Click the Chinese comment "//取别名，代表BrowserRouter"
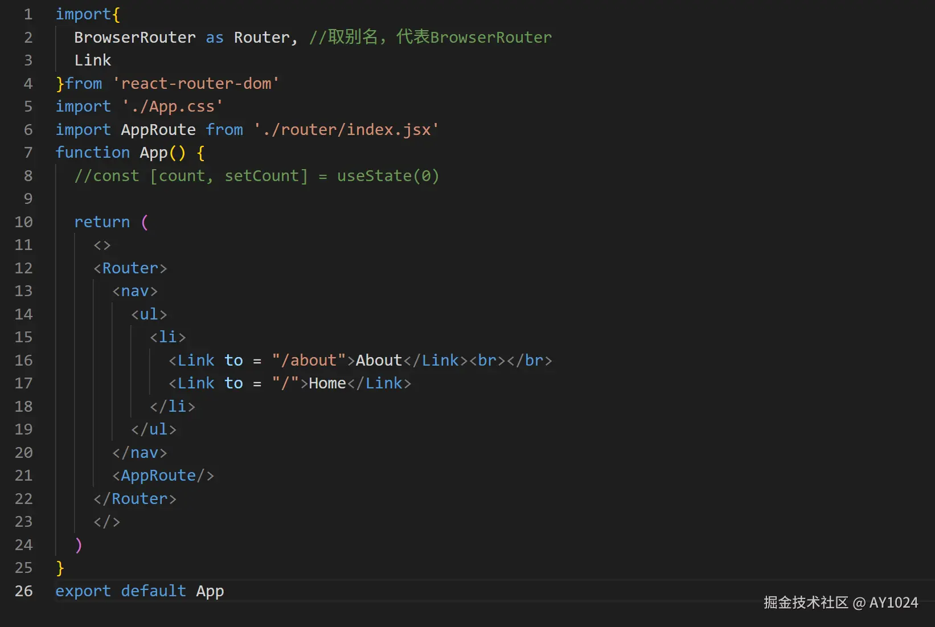This screenshot has width=935, height=627. (430, 37)
